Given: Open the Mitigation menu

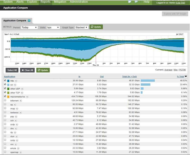Looking at the screenshot, I should tap(60, 2).
